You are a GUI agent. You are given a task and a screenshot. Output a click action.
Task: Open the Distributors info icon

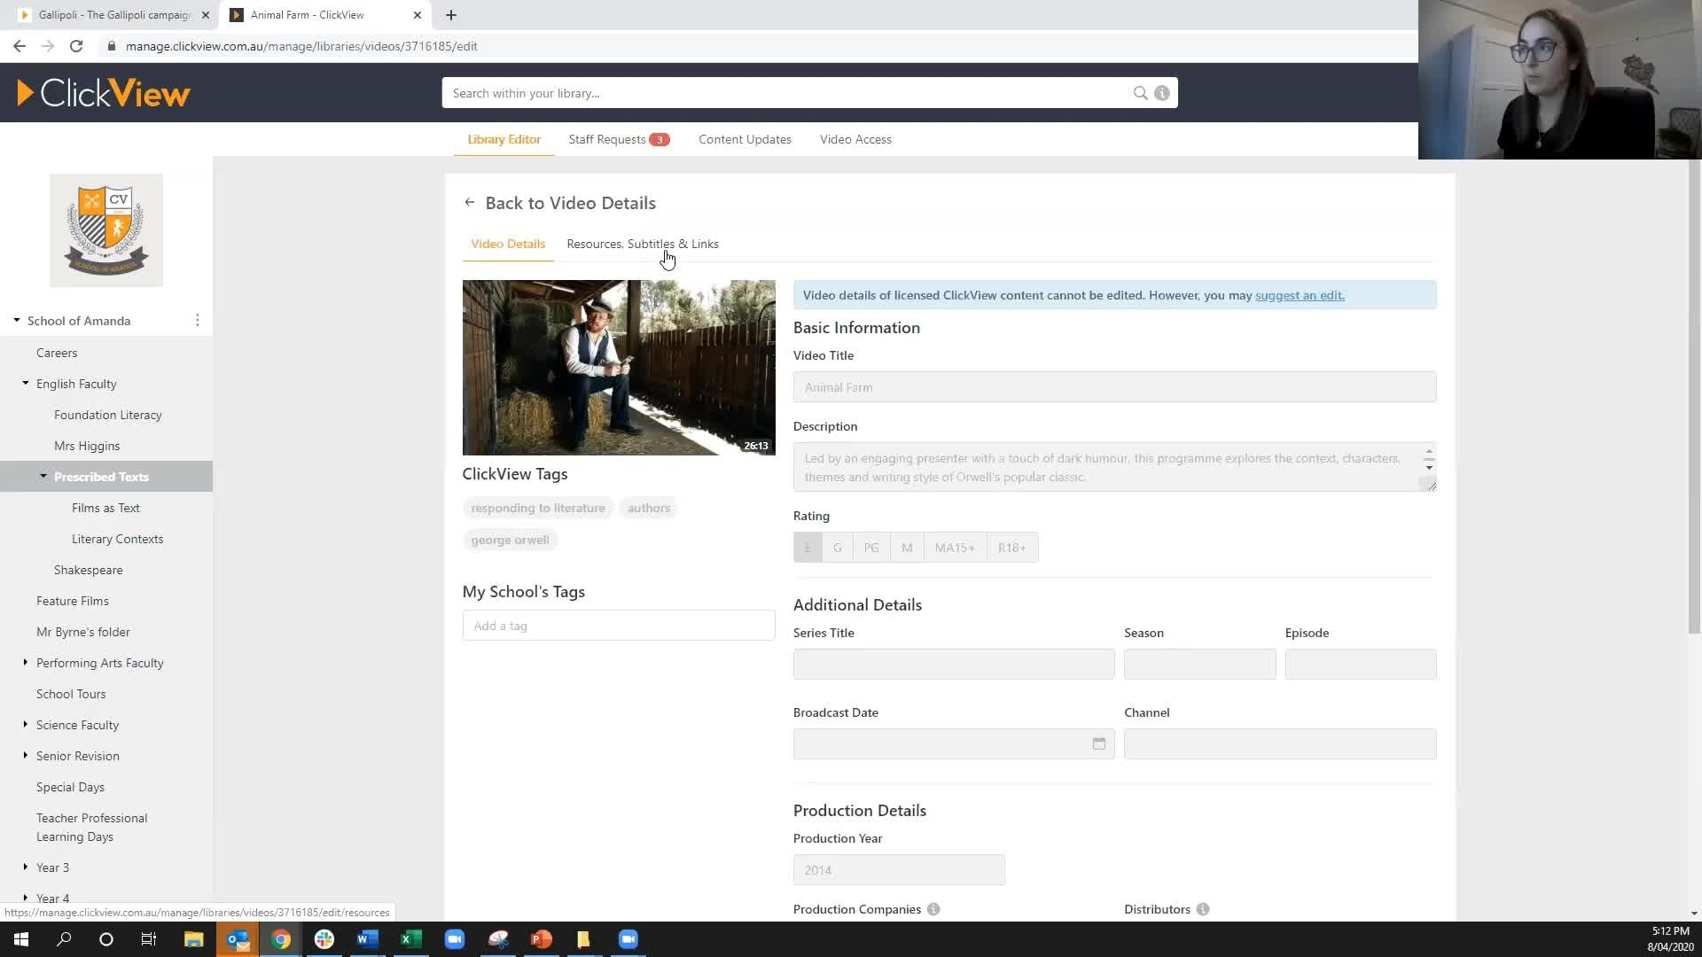1203,909
